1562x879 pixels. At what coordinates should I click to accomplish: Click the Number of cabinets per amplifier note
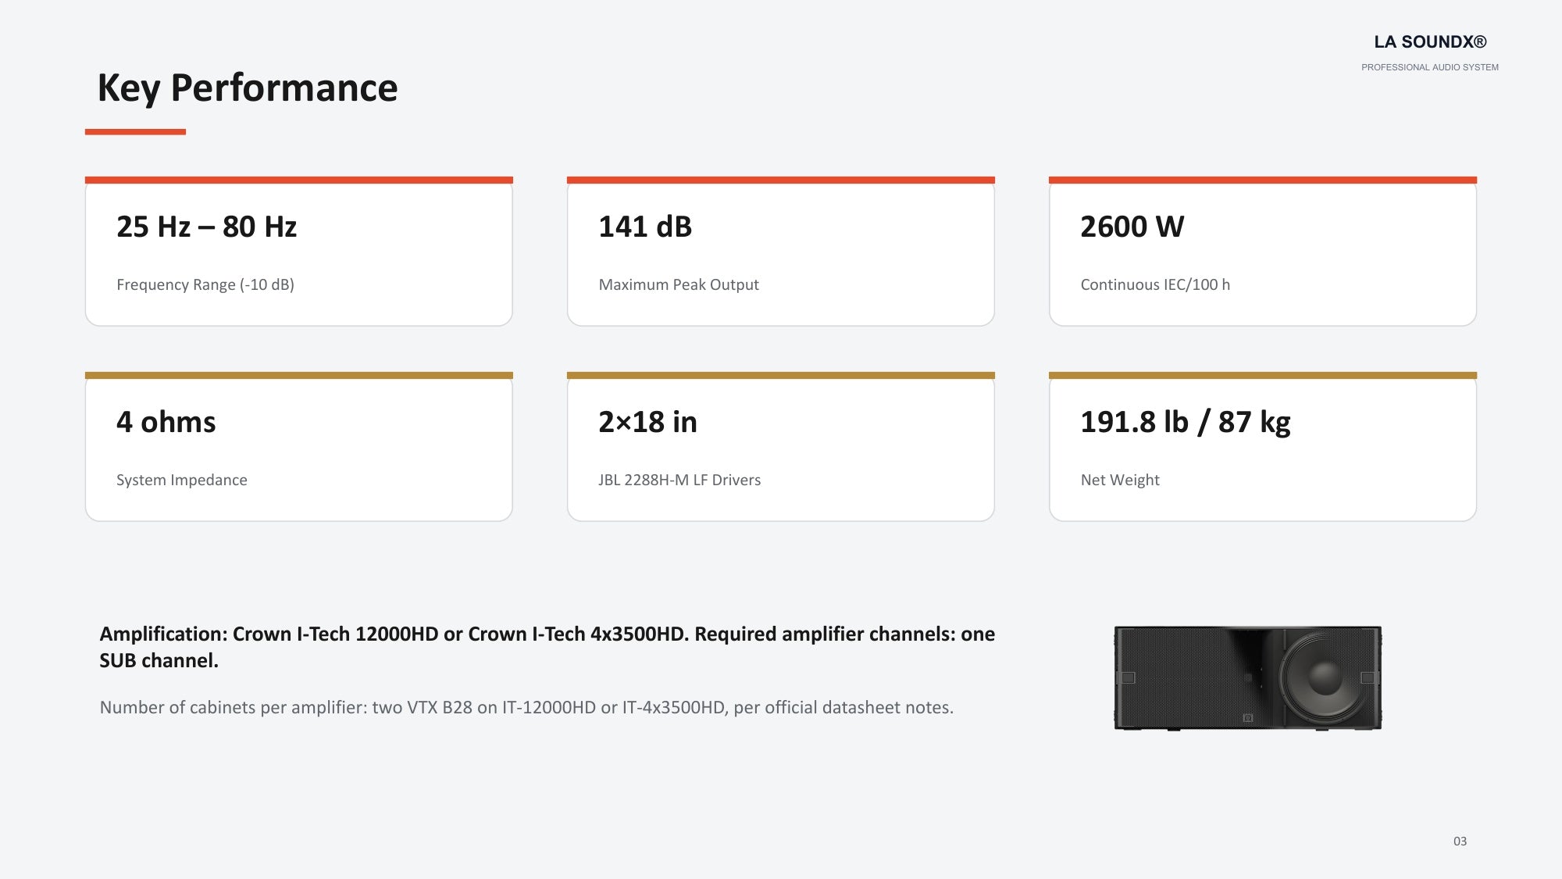click(x=526, y=707)
